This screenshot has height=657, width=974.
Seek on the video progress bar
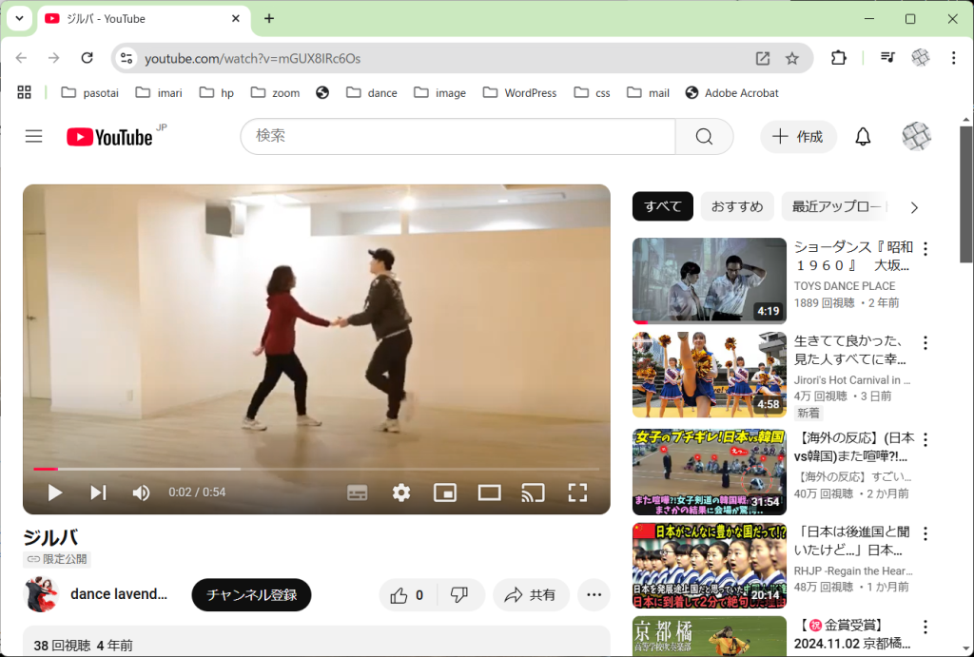coord(316,469)
